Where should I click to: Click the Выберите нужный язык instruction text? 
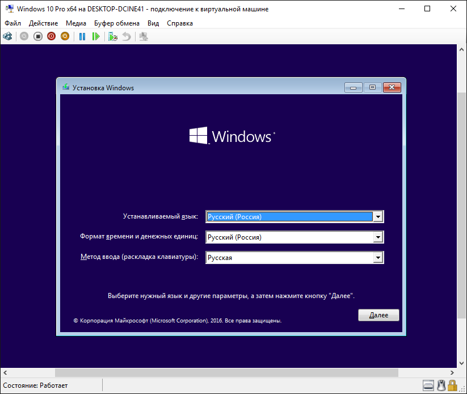pos(231,296)
